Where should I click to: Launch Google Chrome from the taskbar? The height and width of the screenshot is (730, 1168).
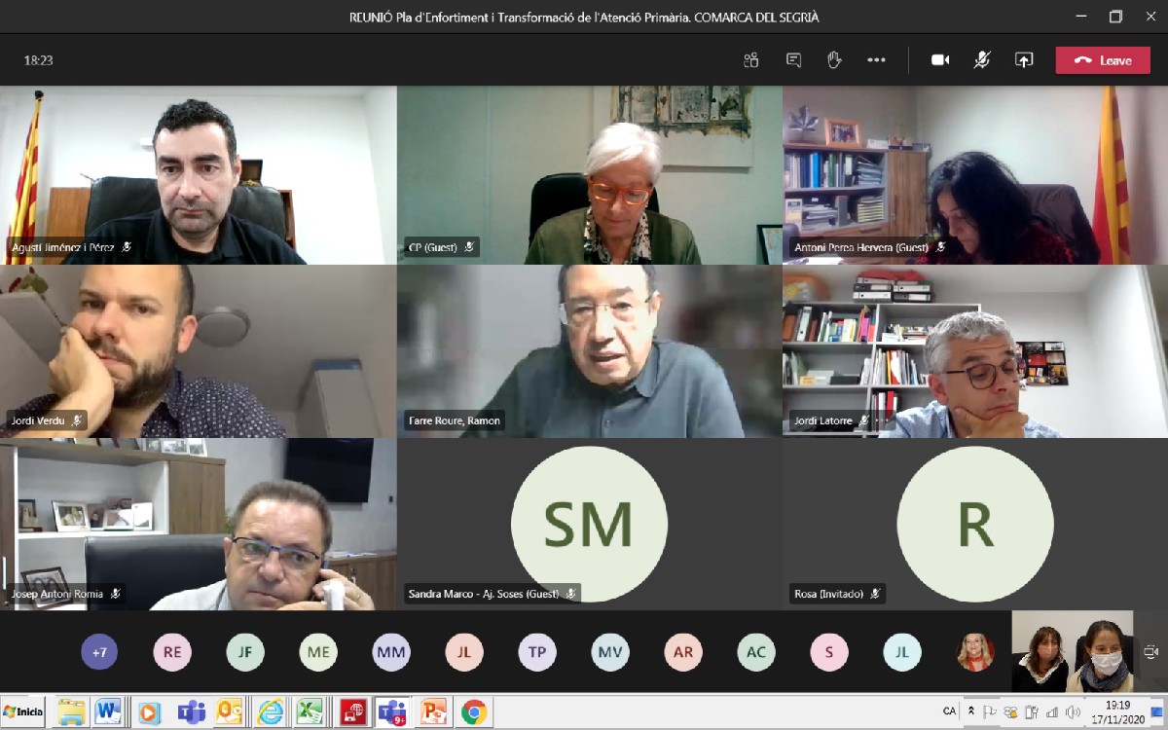point(474,712)
